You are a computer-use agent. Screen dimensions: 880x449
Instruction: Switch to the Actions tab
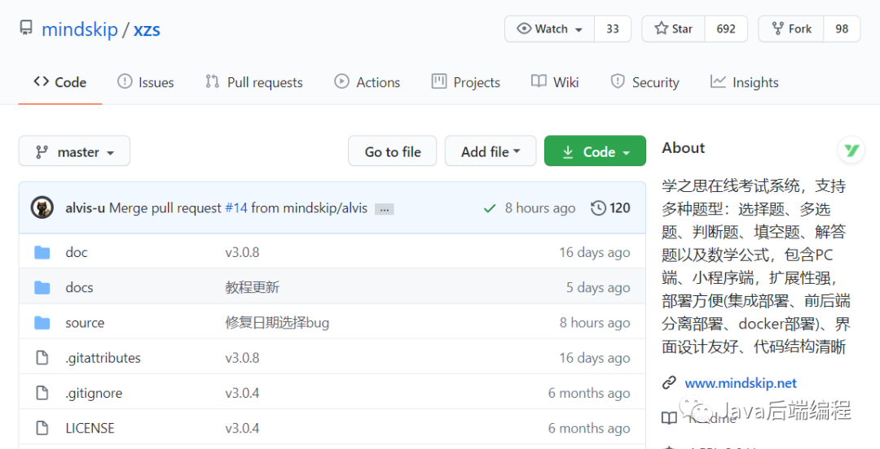[367, 82]
